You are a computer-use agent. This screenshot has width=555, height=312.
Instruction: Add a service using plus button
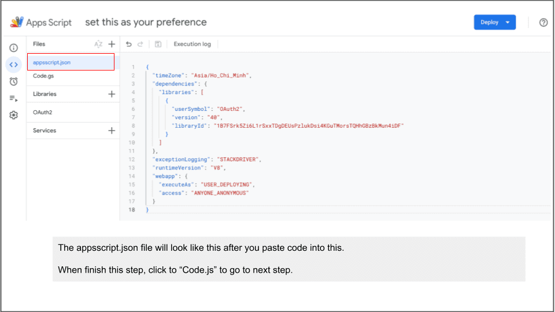point(112,131)
